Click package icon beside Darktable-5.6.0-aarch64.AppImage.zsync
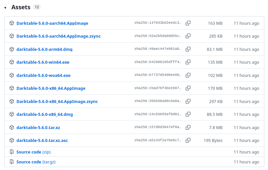Viewport: 268px width, 170px height. tap(12, 36)
